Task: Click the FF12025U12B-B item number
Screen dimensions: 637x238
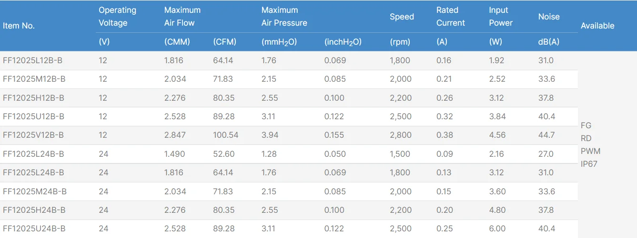Action: 33,116
